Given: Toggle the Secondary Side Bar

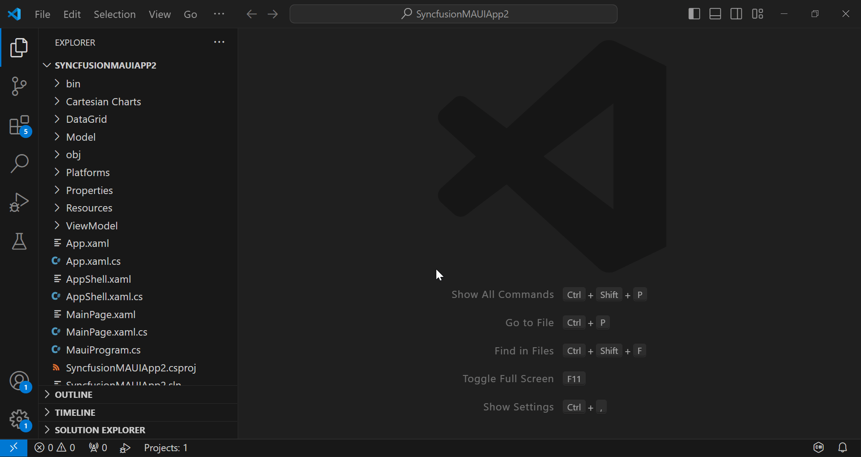Looking at the screenshot, I should point(736,14).
